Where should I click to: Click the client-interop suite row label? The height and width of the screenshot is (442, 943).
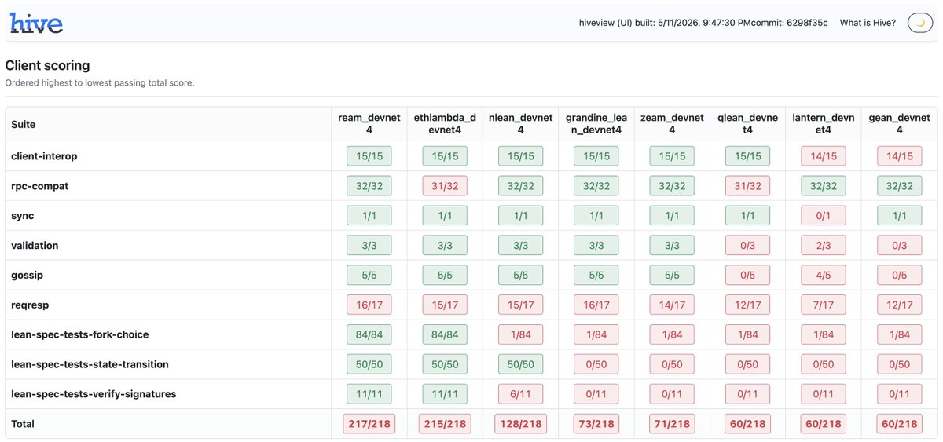[44, 156]
